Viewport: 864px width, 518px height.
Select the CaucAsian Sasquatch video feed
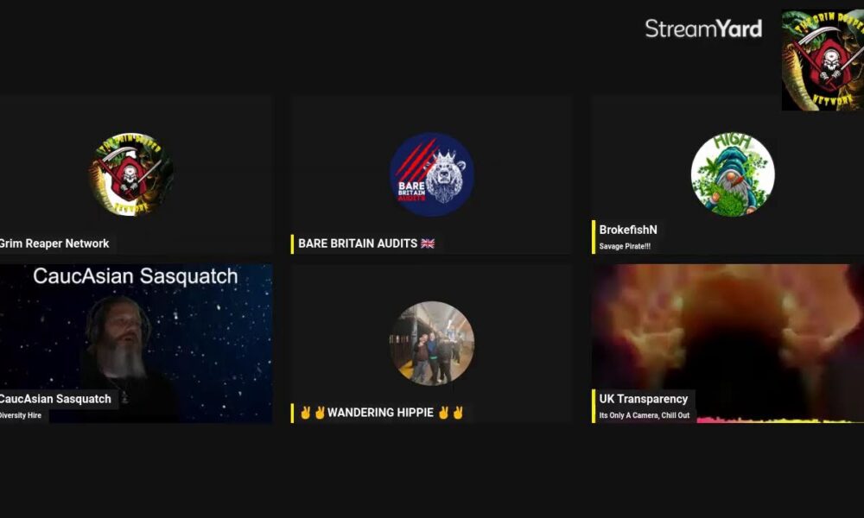pos(137,344)
